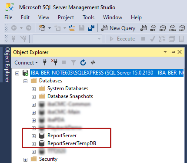Image resolution: width=187 pixels, height=163 pixels.
Task: Click the vertical Object Explorer side tab
Action: [x=7, y=65]
